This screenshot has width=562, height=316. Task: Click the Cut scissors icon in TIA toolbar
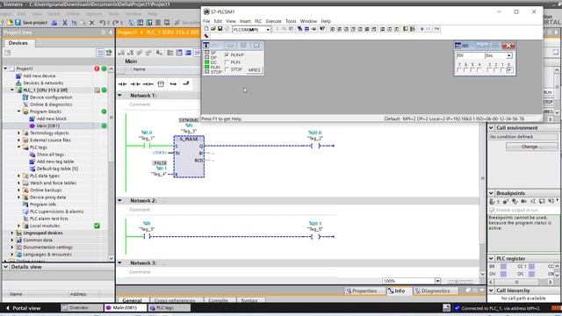[65, 22]
